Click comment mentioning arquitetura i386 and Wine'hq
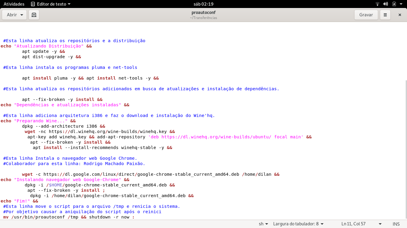This screenshot has height=228, width=407. click(109, 115)
